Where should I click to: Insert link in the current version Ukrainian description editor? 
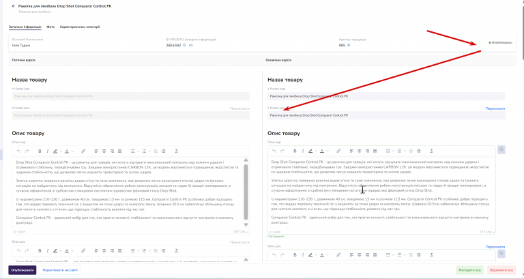click(x=83, y=151)
